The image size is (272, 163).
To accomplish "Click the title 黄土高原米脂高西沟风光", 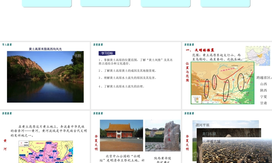I will (x=45, y=49).
